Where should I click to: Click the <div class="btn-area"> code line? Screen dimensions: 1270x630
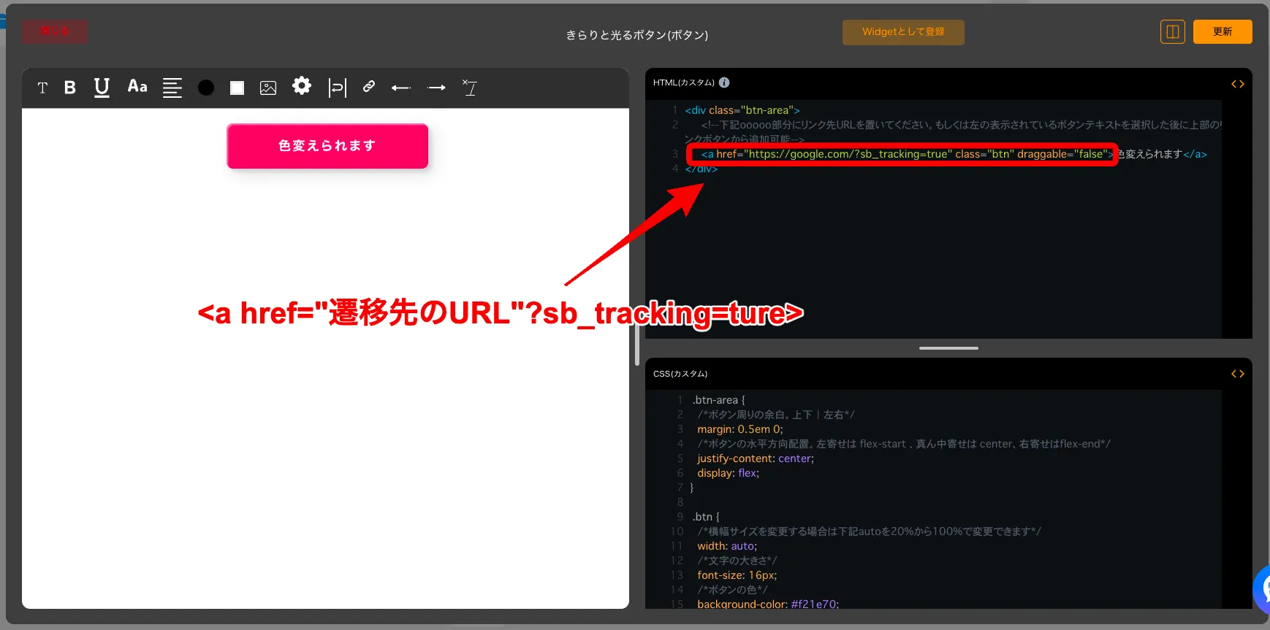tap(742, 110)
